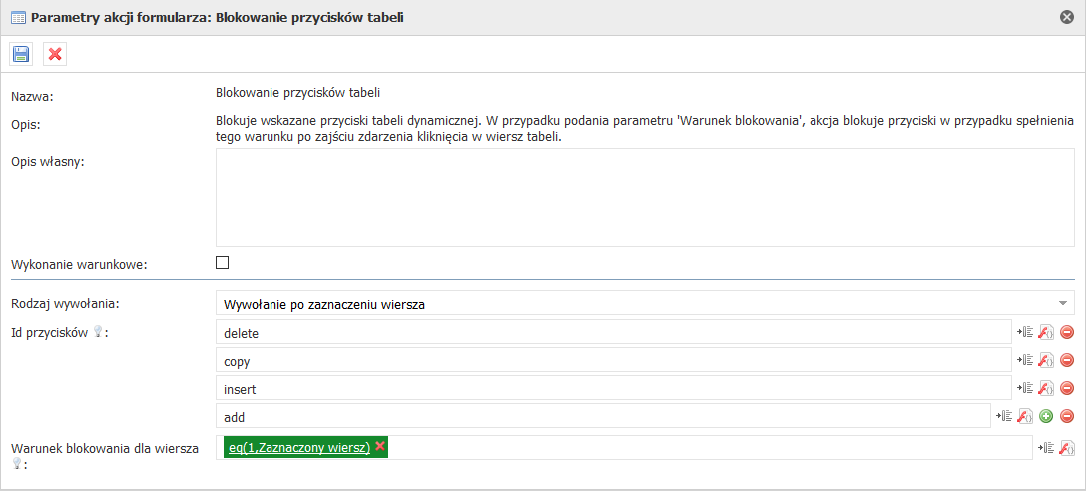Focus the 'delete' button id input field
Screen dimensions: 1086x491
(x=613, y=332)
